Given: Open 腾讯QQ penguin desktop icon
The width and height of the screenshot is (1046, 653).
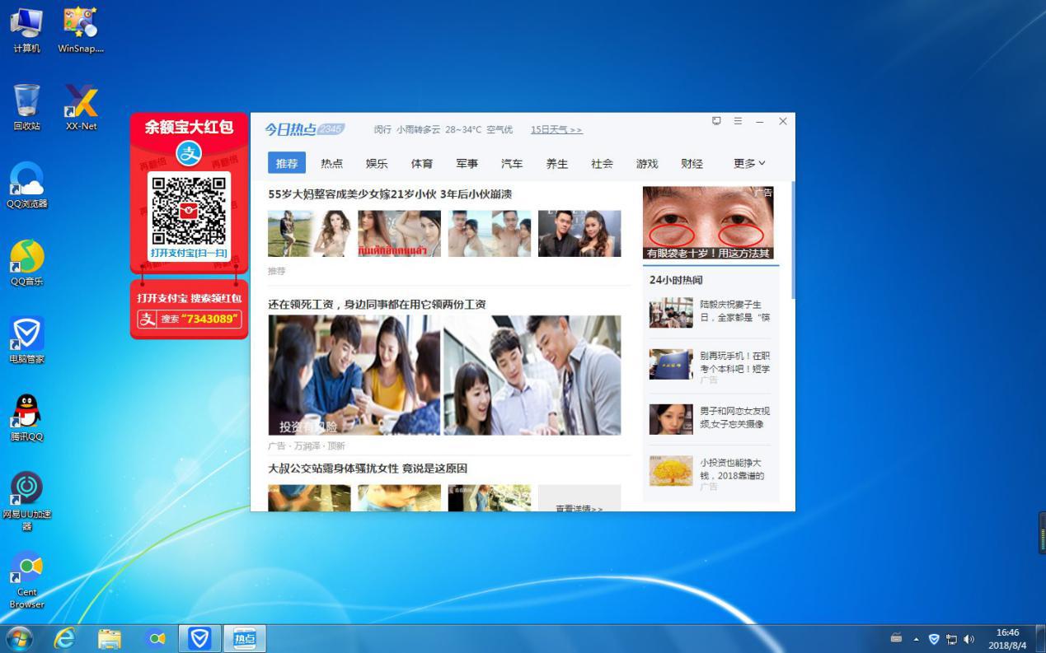Looking at the screenshot, I should coord(26,412).
